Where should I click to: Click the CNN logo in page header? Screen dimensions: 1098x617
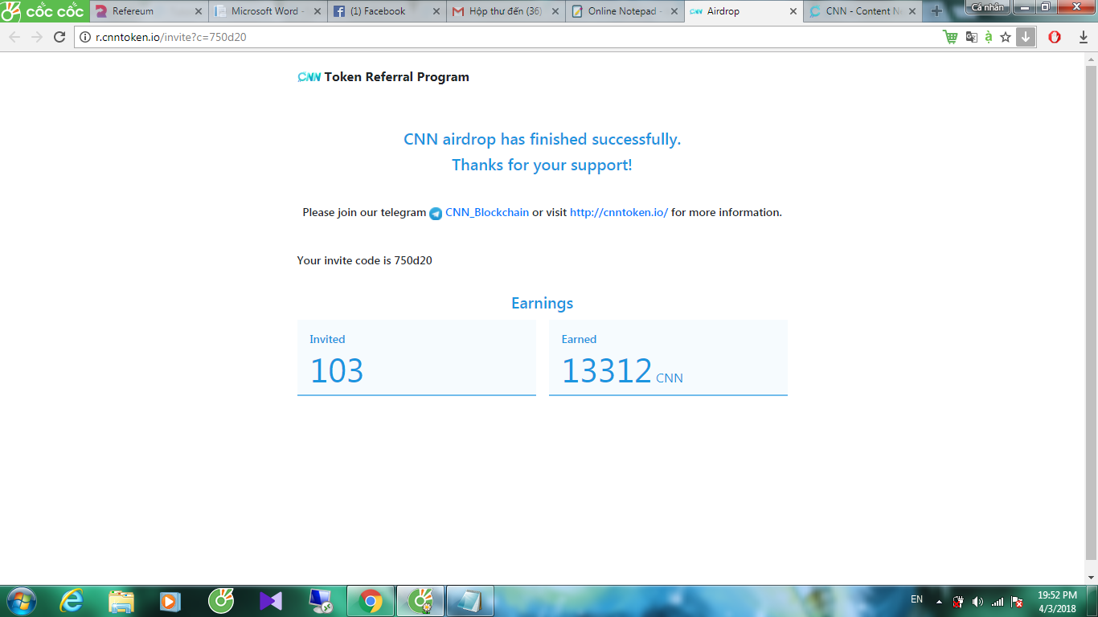(x=309, y=77)
